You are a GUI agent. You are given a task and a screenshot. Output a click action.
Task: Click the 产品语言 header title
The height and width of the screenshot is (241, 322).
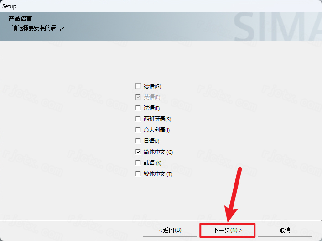click(20, 19)
